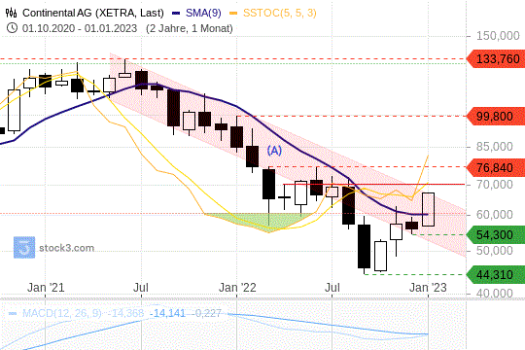Click the 70,000 axis value
Screen dimensions: 525x350
click(x=495, y=185)
